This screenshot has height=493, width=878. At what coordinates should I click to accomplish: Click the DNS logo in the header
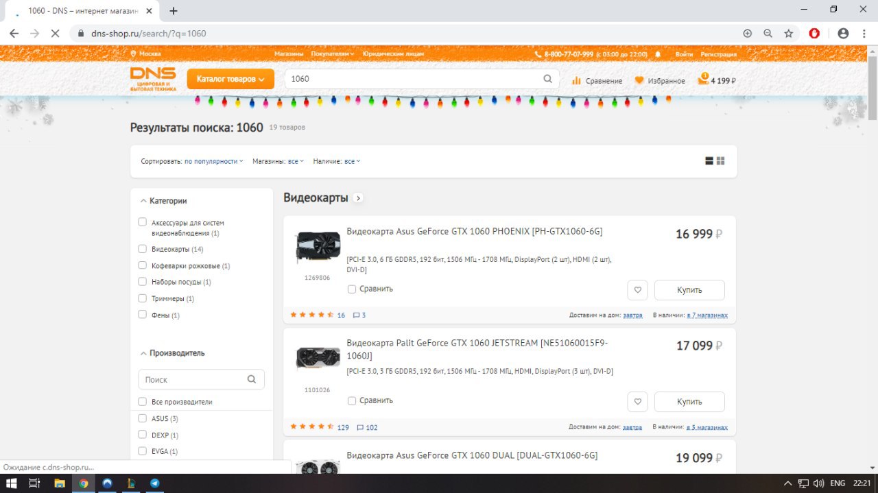click(153, 79)
